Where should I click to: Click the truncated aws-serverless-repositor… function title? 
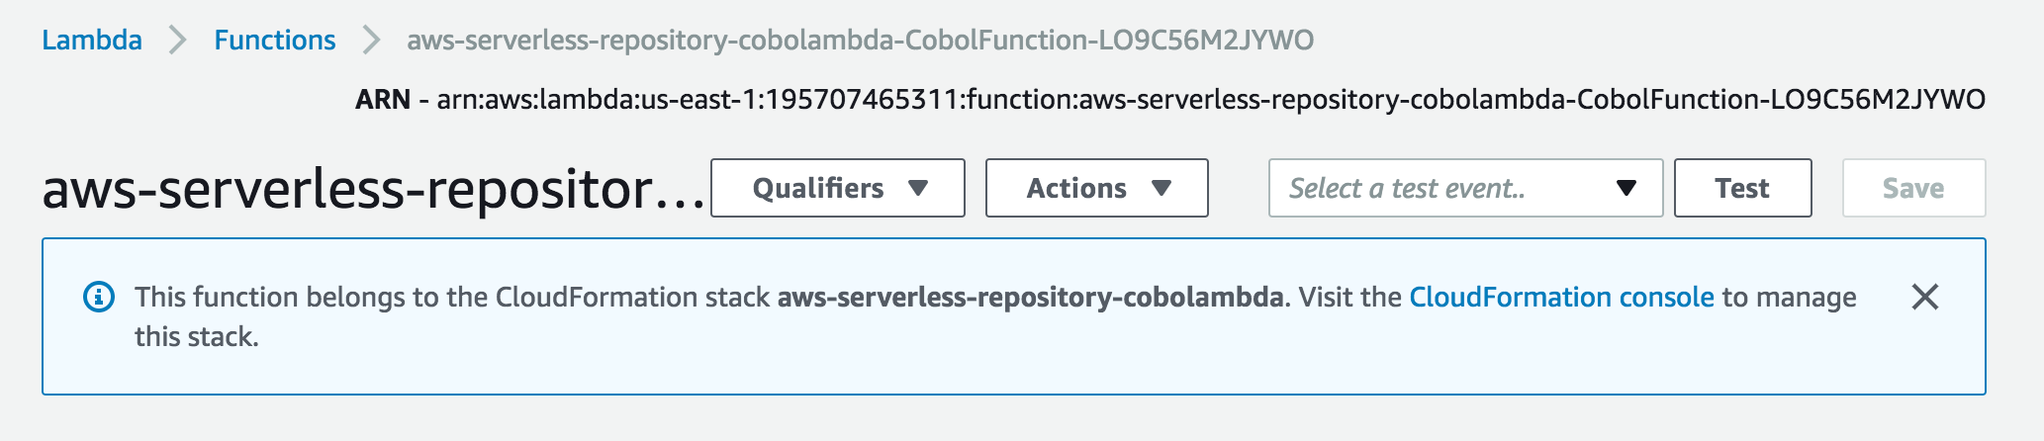click(x=373, y=189)
